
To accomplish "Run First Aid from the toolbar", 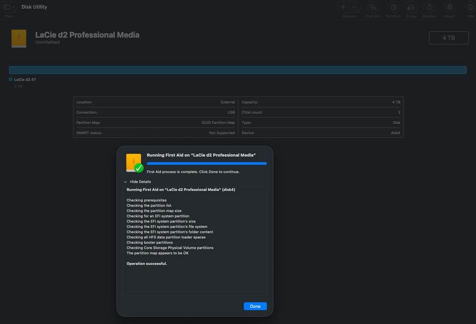I will pos(372,7).
